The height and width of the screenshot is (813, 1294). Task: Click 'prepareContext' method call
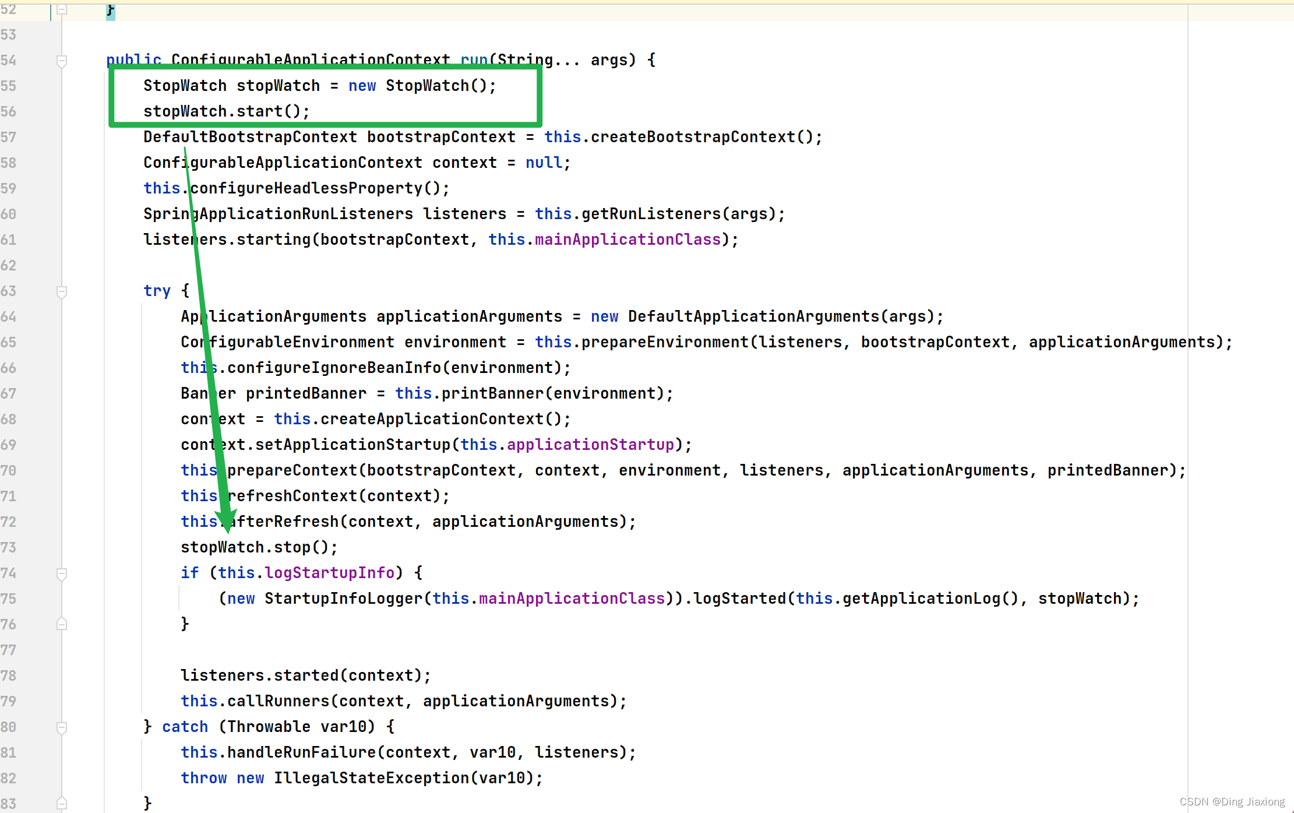point(292,470)
